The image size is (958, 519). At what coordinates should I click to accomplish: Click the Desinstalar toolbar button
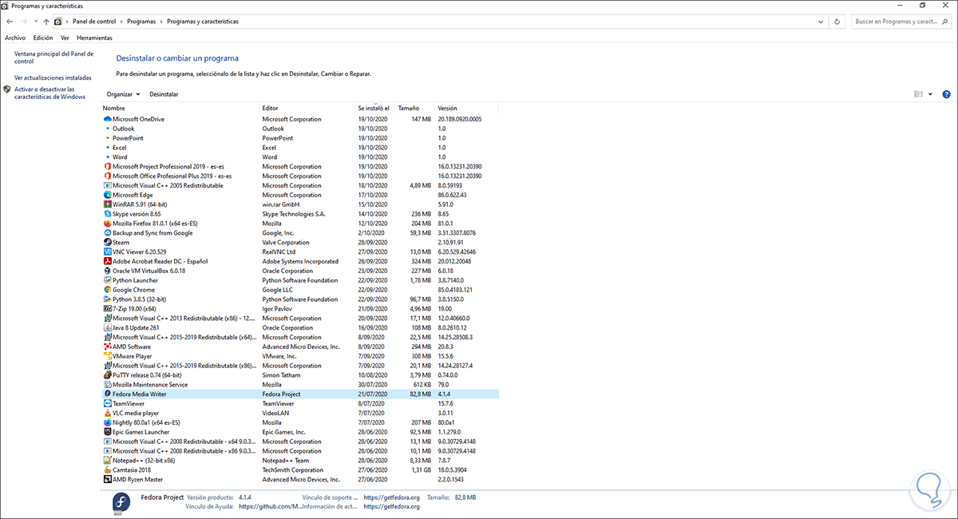tap(164, 94)
